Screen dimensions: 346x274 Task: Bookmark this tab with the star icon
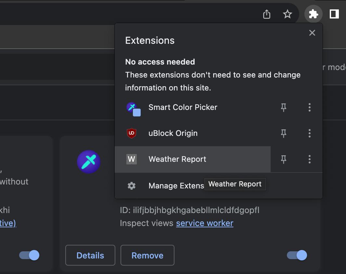[287, 14]
